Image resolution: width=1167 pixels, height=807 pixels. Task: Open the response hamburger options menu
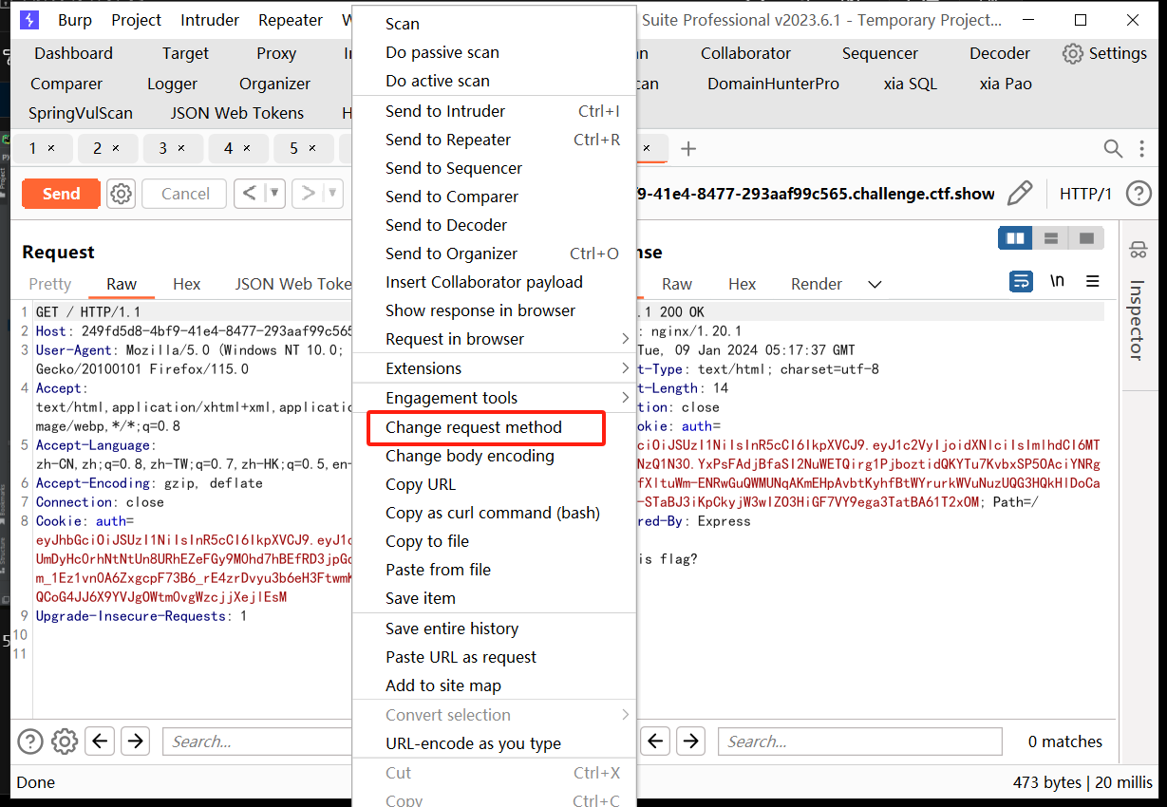[x=1093, y=282]
